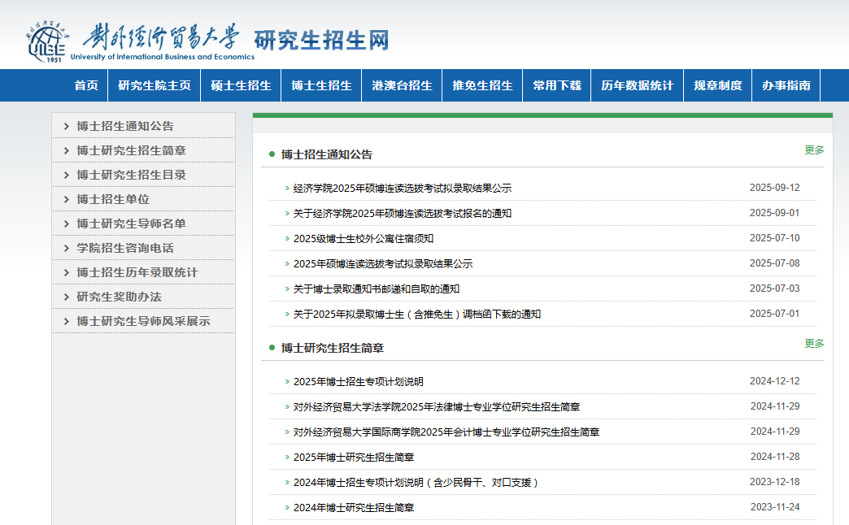Select 学院招生咨询电话 sidebar entry
This screenshot has width=849, height=525.
[x=125, y=248]
